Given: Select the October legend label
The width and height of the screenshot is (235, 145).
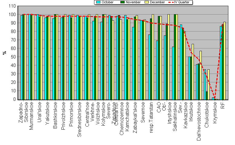Looking at the screenshot, I should pyautogui.click(x=107, y=2).
